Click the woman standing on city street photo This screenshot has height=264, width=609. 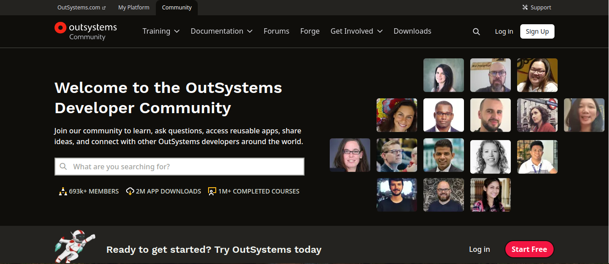tap(537, 115)
